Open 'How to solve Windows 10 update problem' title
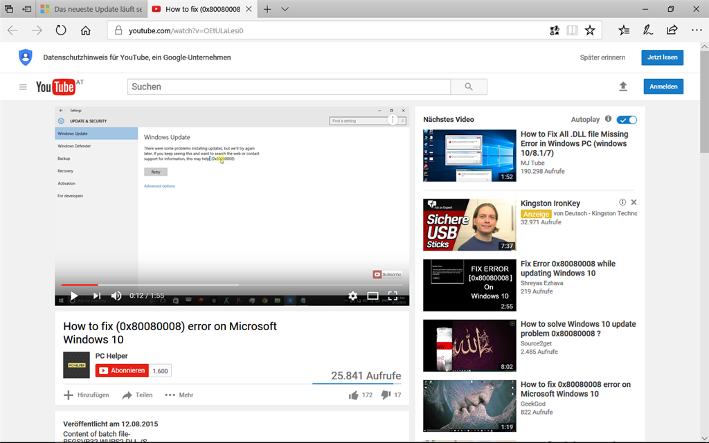 [578, 329]
